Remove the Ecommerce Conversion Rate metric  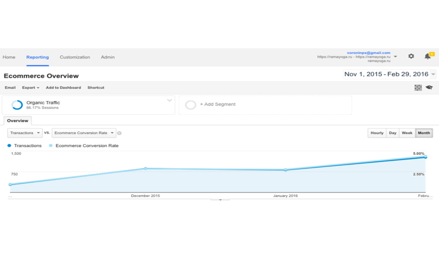(119, 133)
